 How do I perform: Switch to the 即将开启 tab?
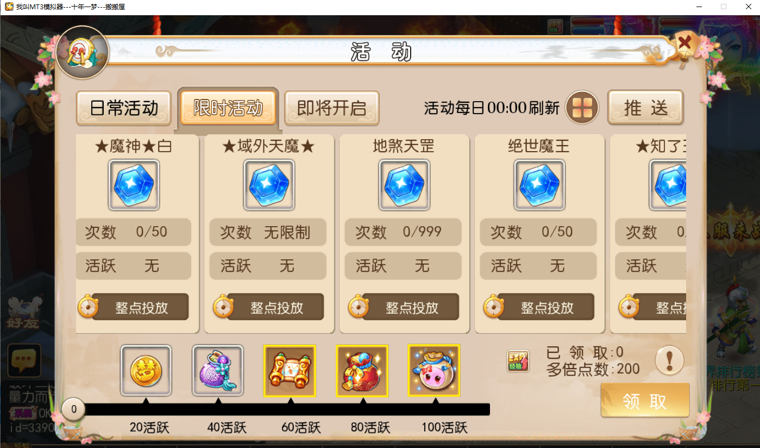332,108
